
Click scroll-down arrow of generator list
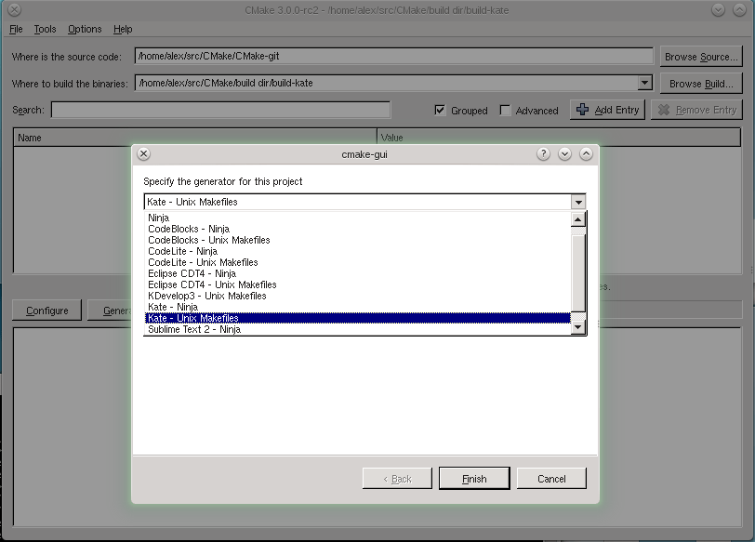pyautogui.click(x=577, y=327)
